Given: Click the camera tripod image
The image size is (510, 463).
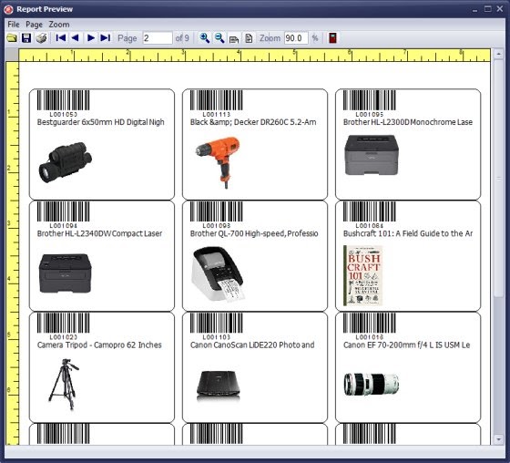Looking at the screenshot, I should coord(65,385).
